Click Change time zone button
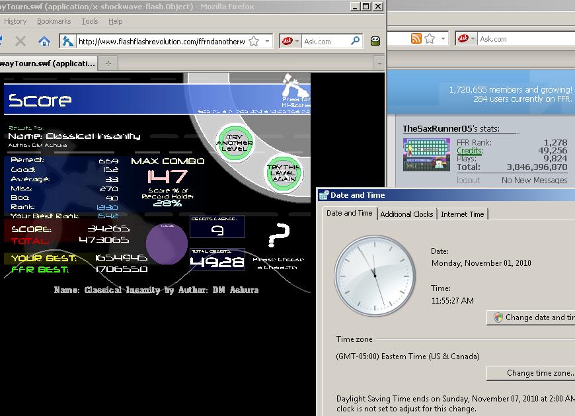The width and height of the screenshot is (575, 416). [x=531, y=373]
